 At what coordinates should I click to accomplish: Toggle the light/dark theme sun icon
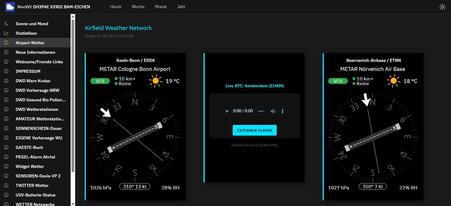442,7
